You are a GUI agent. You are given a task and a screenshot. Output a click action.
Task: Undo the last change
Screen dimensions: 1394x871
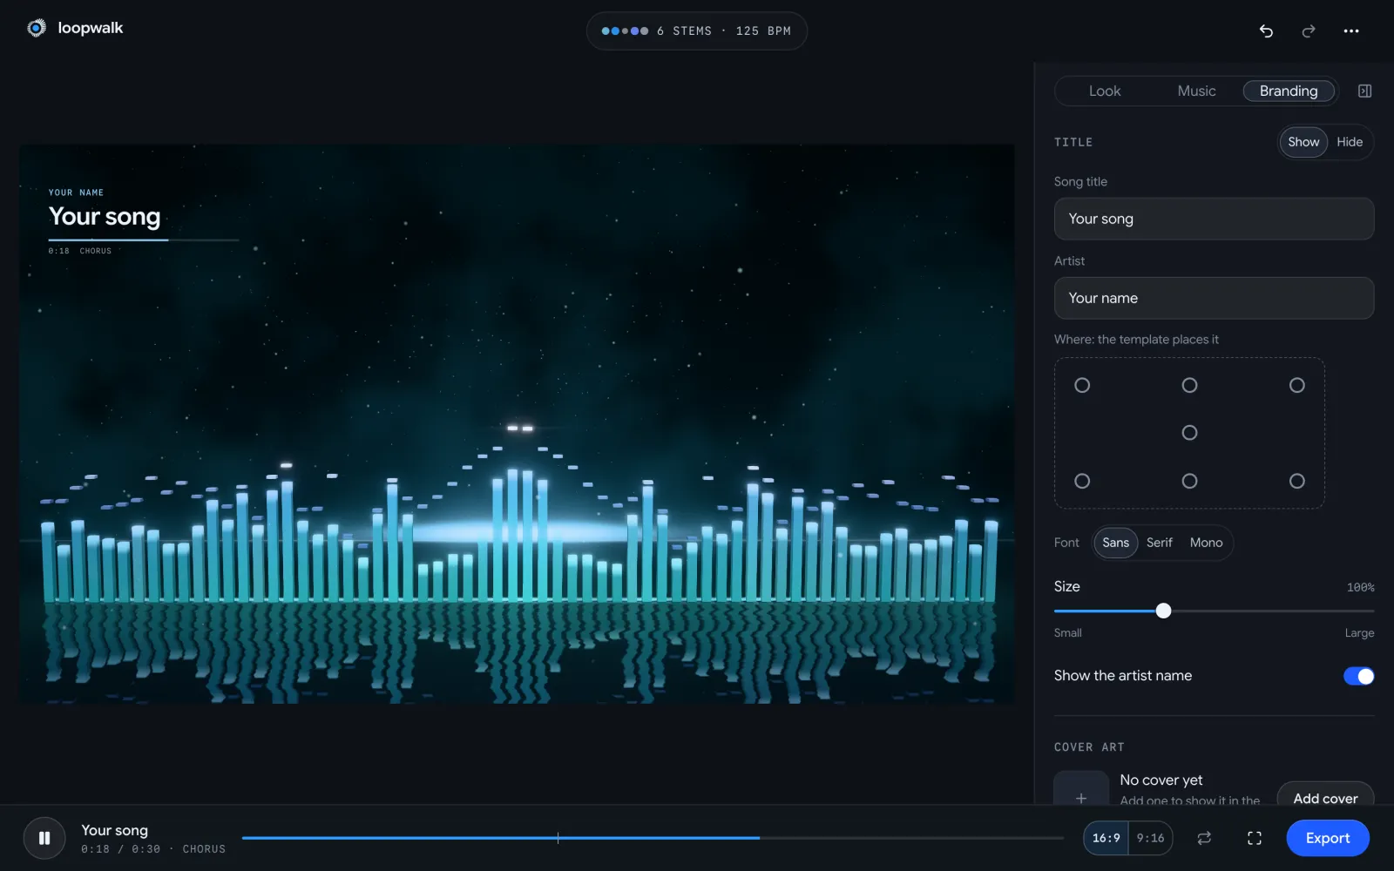pos(1266,31)
